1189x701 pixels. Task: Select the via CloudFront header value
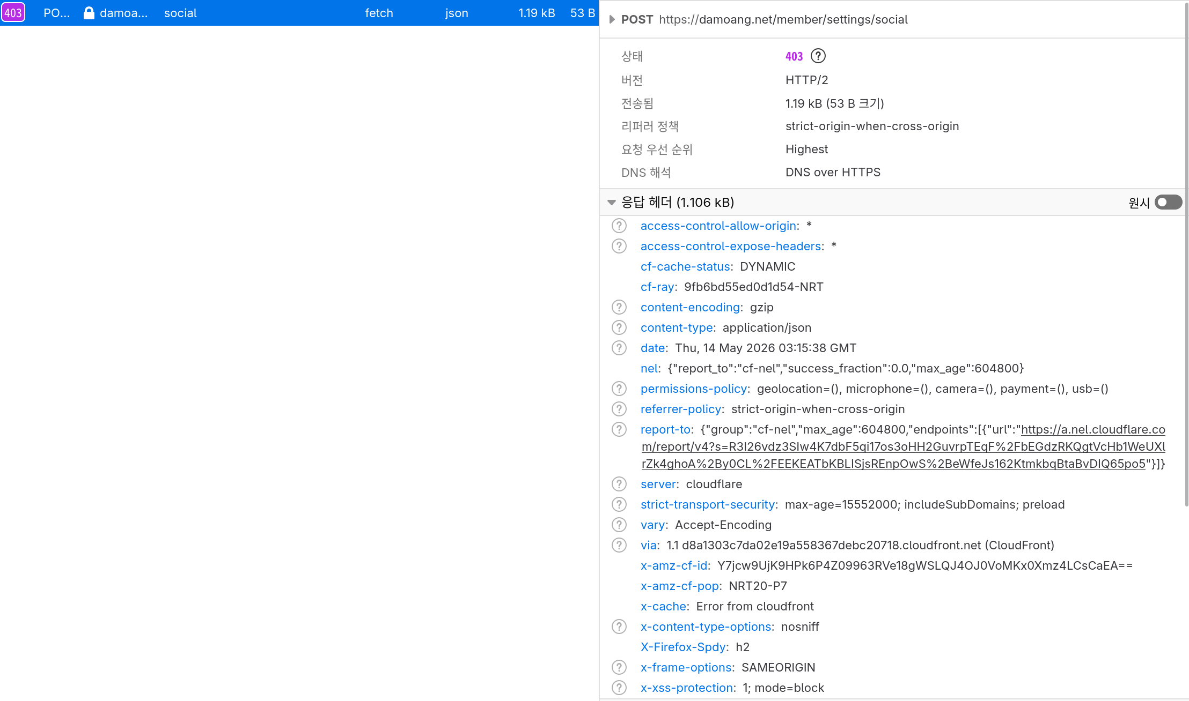tap(860, 545)
